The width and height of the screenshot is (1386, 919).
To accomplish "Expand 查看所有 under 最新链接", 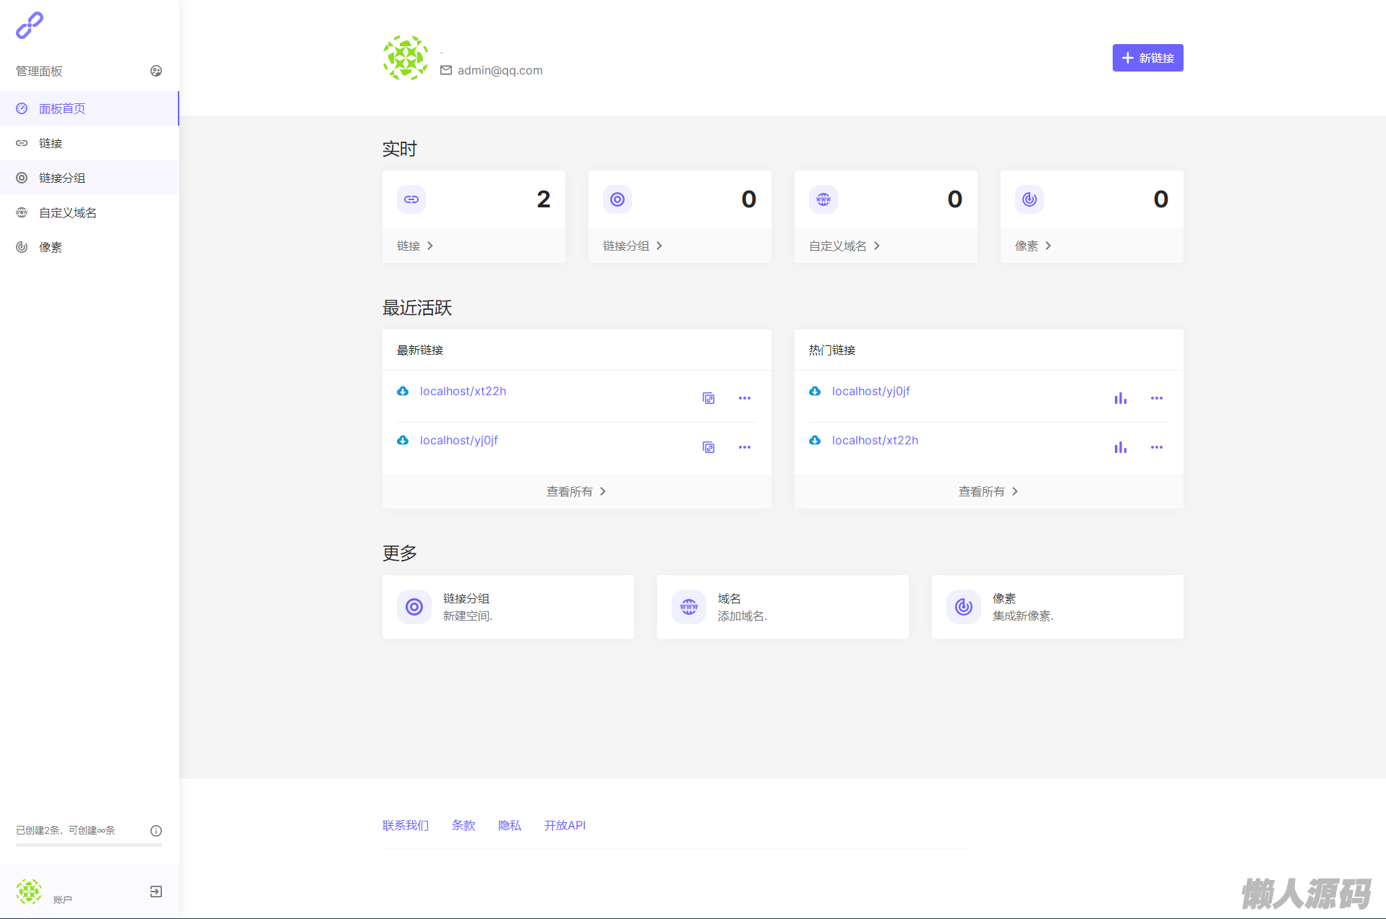I will pyautogui.click(x=576, y=491).
